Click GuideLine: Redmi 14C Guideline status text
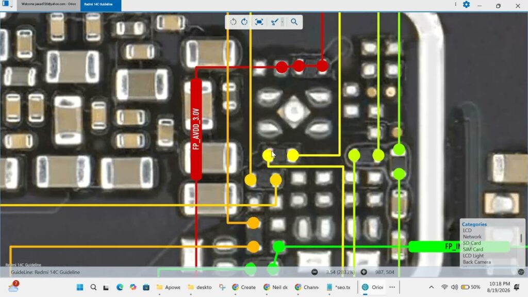The height and width of the screenshot is (297, 528). pos(45,272)
